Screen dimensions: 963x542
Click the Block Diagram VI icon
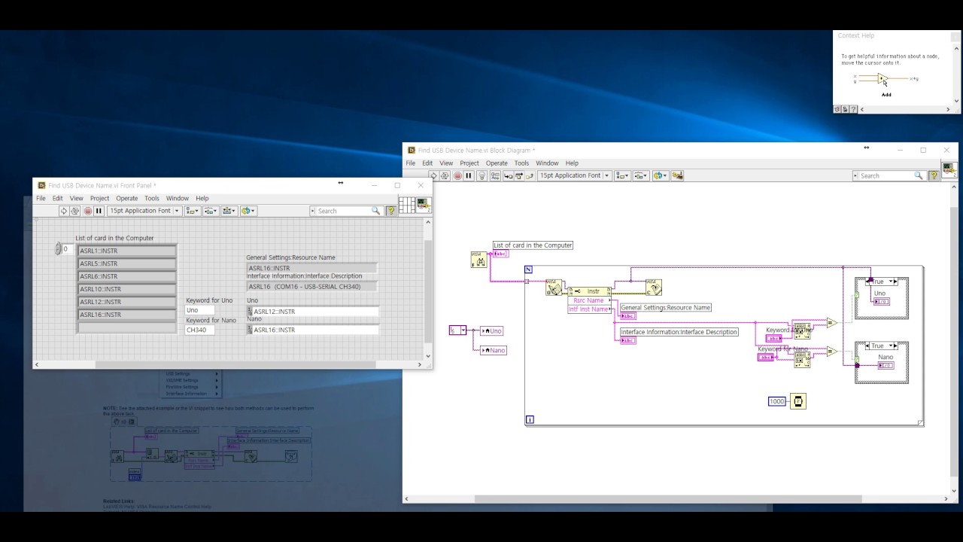pos(949,169)
